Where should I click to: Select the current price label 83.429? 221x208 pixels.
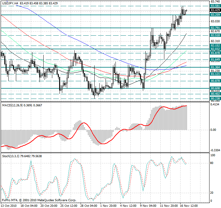pos(215,10)
